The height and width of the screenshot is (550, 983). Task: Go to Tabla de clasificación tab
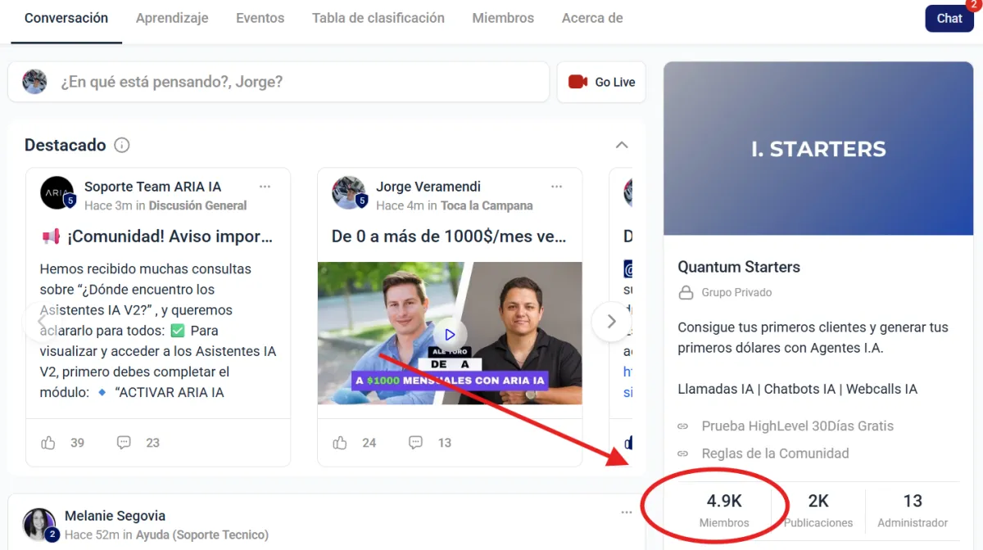tap(378, 18)
